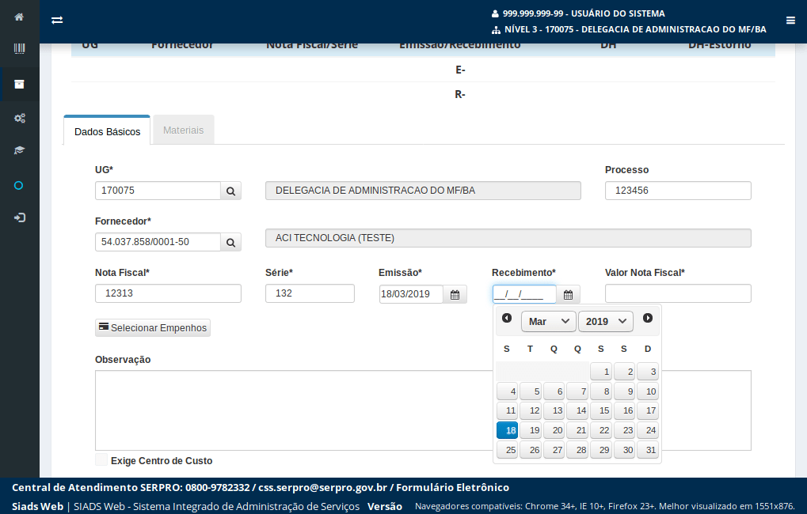The width and height of the screenshot is (807, 514).
Task: Click the blue circle sidebar icon
Action: 18,186
